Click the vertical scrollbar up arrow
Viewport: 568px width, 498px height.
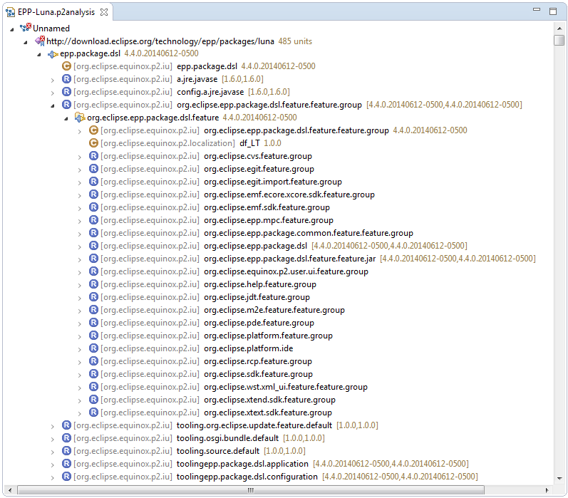point(559,28)
